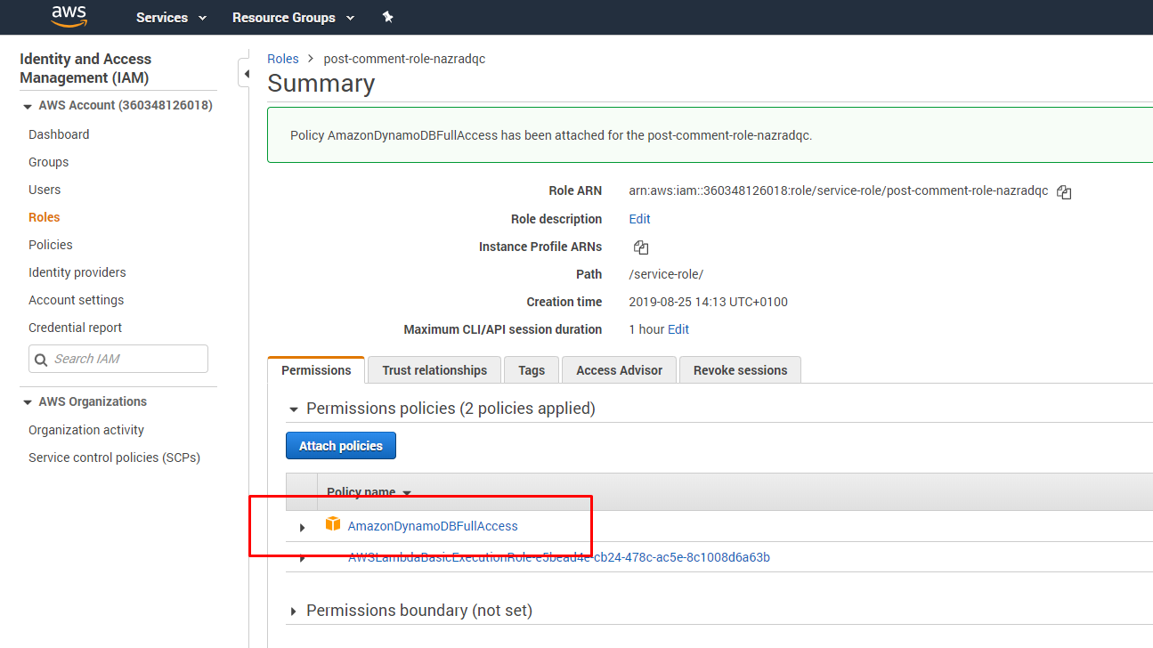The height and width of the screenshot is (648, 1153).
Task: Select Roles in IAM sidebar
Action: click(x=45, y=217)
